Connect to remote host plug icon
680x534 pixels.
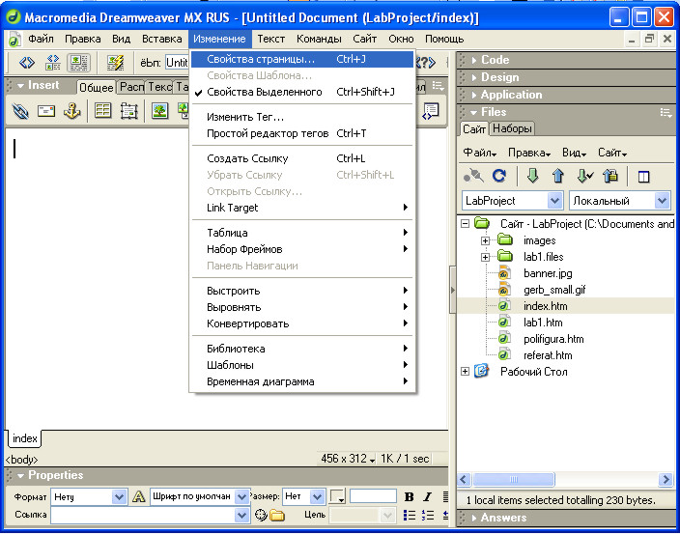click(x=473, y=176)
